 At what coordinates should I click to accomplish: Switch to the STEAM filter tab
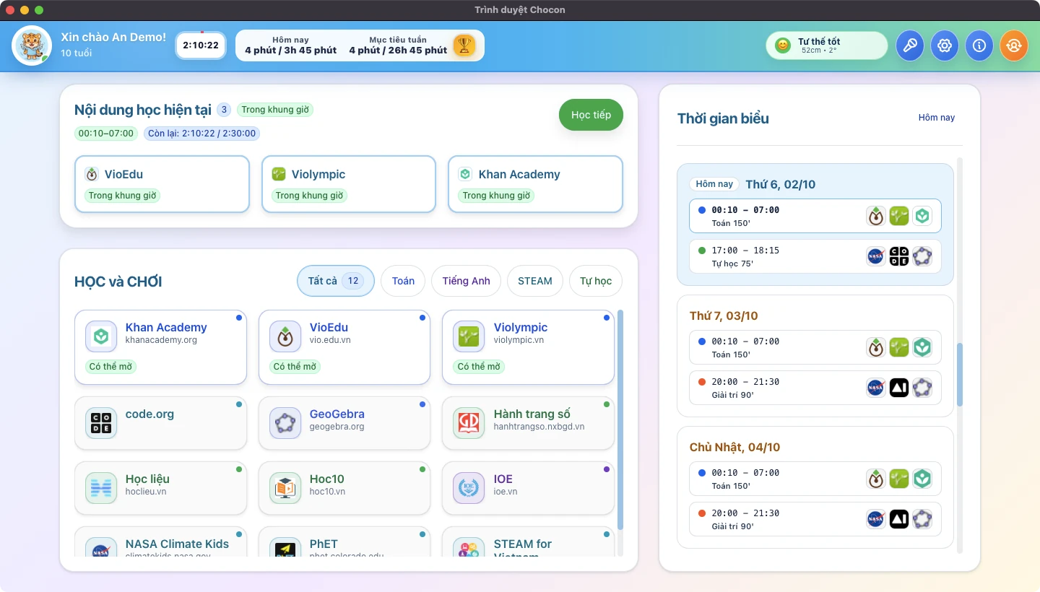(535, 281)
